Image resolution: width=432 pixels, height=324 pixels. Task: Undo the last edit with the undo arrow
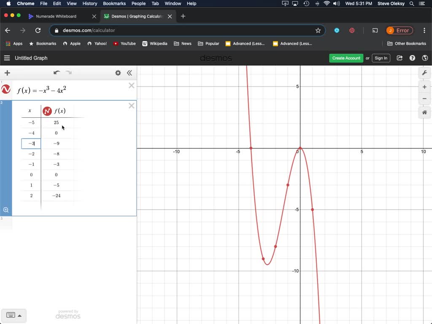point(57,72)
